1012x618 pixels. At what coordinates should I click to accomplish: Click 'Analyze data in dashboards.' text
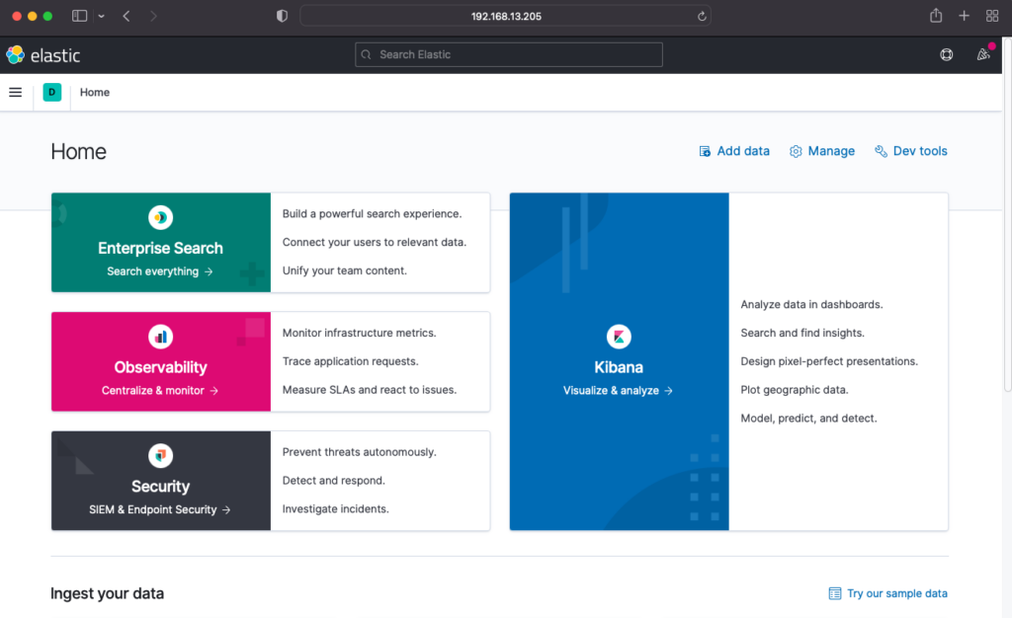812,305
